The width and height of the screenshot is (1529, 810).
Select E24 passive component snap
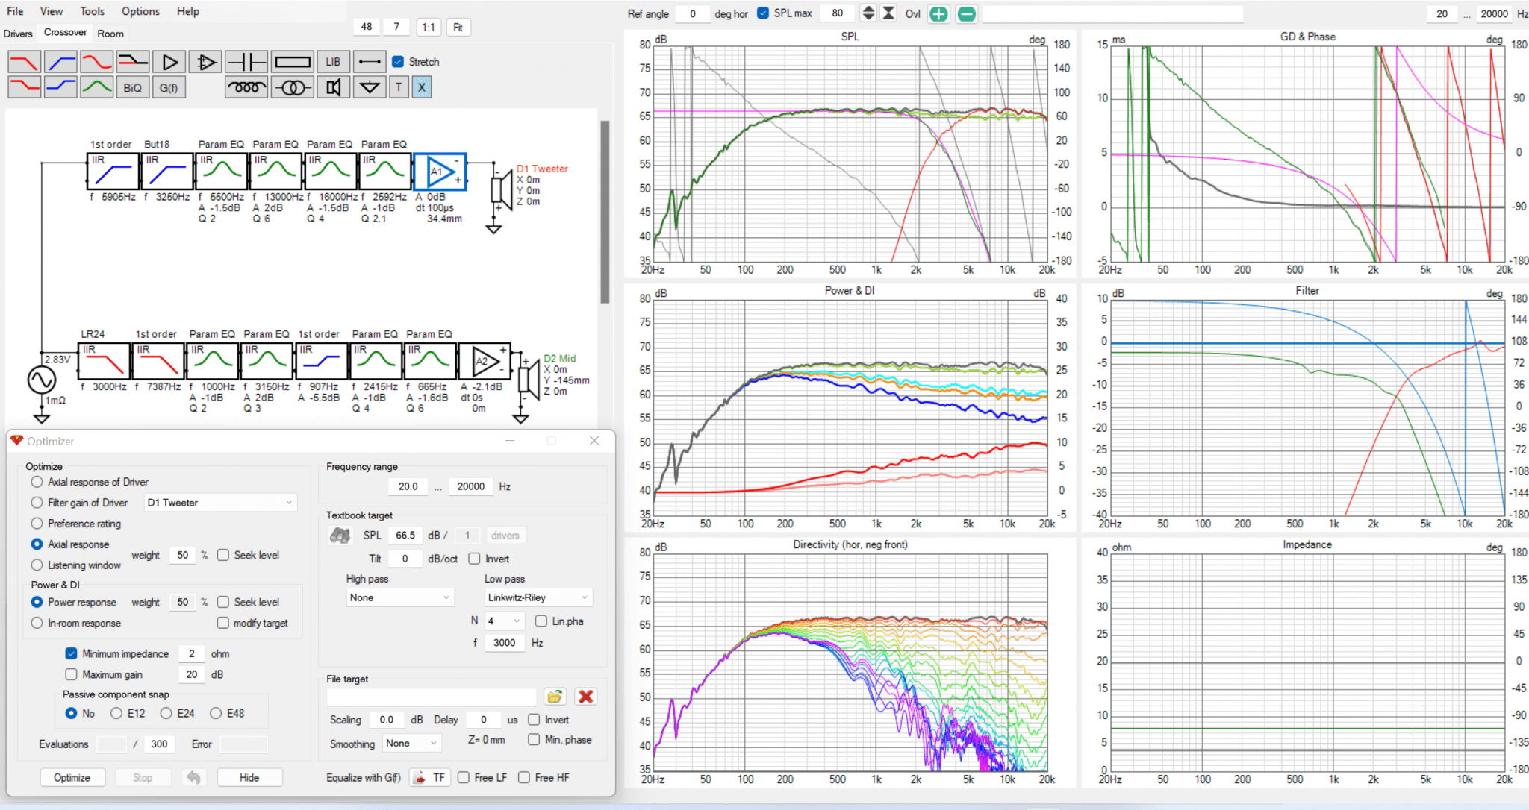point(166,713)
